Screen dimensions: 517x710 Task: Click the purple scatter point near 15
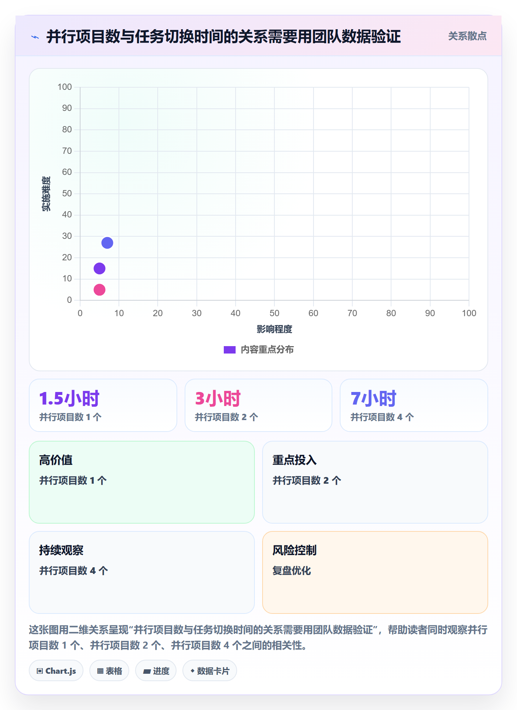[x=99, y=268]
